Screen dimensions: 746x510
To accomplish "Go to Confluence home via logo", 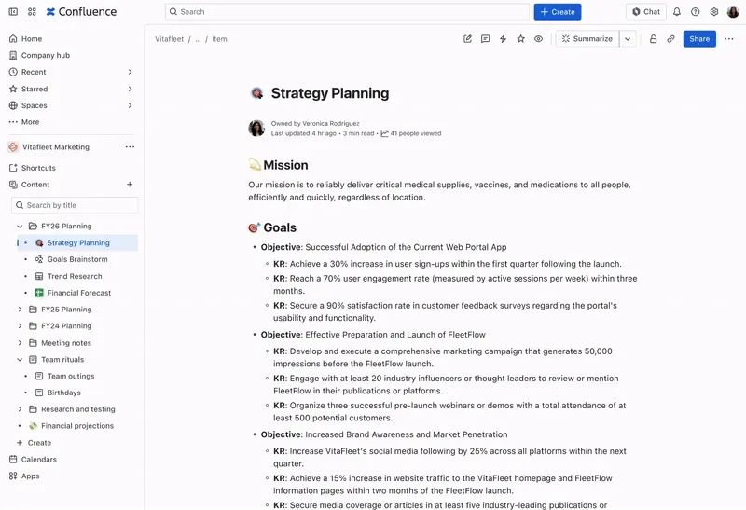I will 81,12.
